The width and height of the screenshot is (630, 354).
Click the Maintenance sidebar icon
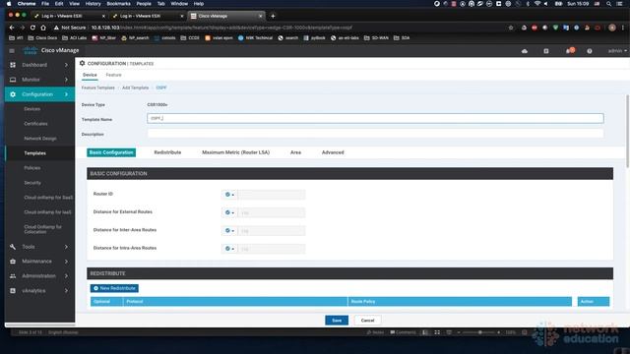13,262
